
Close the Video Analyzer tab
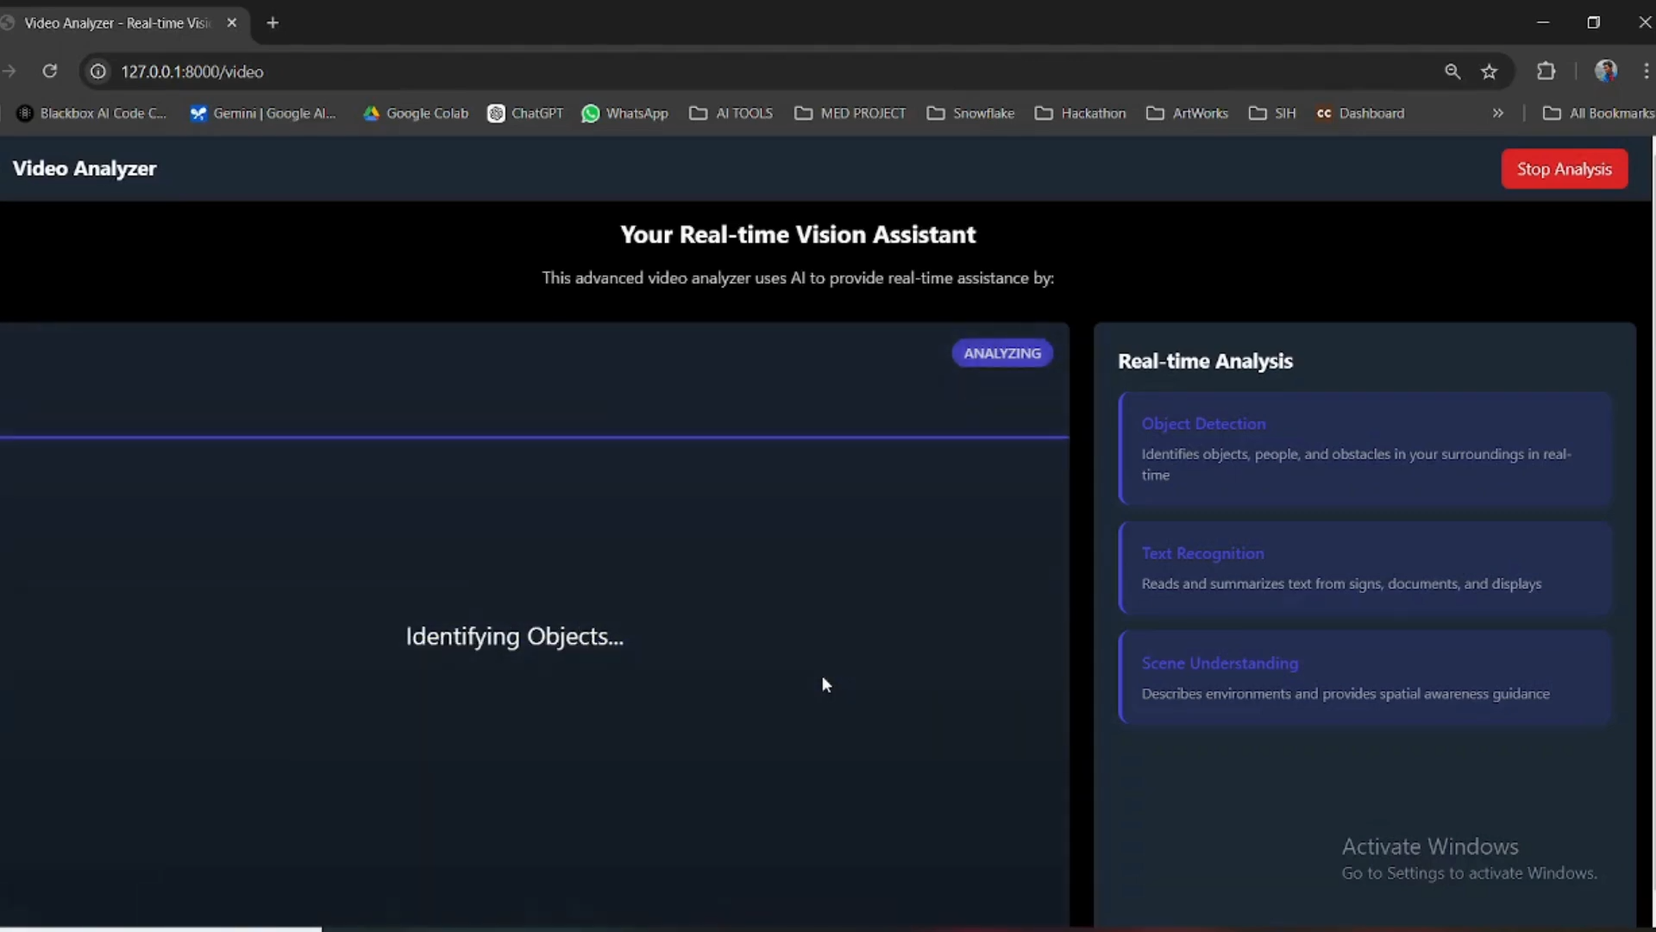pos(231,23)
